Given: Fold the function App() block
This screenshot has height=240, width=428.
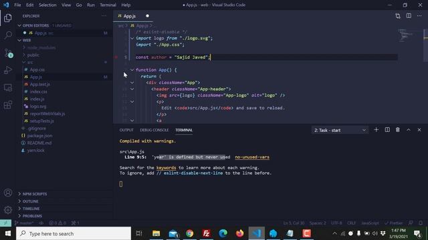Looking at the screenshot, I should coord(132,70).
